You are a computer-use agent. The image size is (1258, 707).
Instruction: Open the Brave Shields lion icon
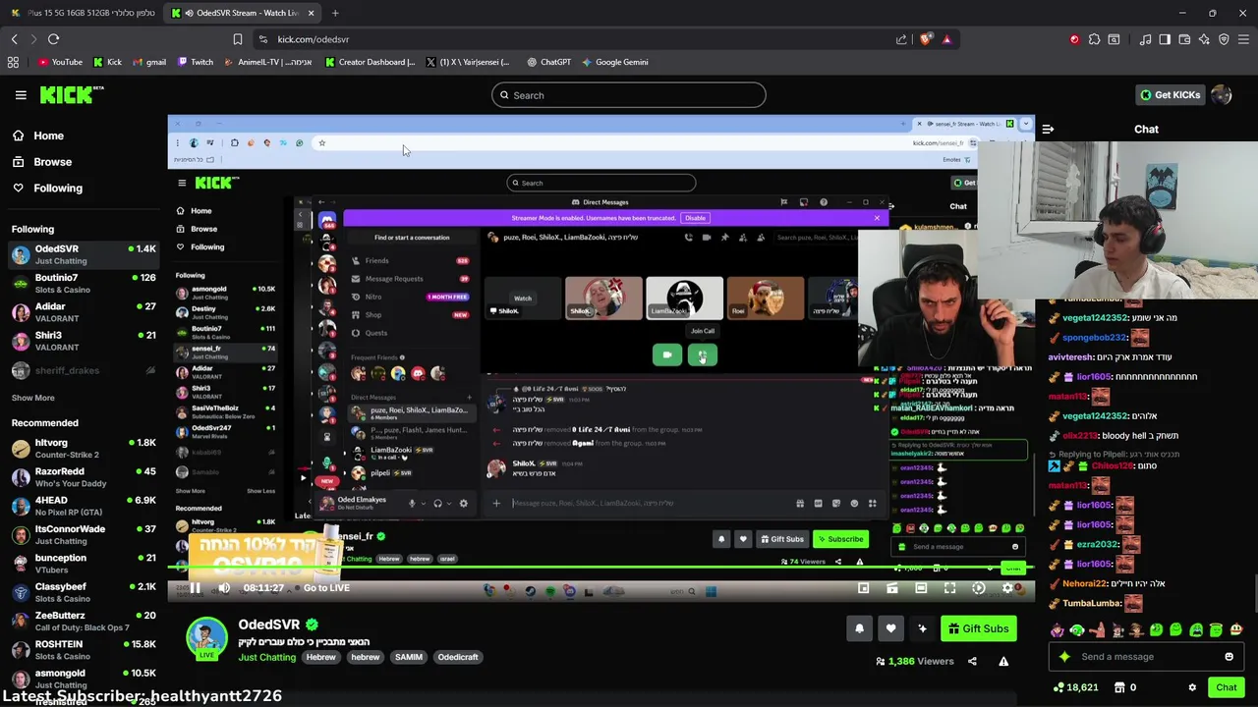(x=927, y=39)
